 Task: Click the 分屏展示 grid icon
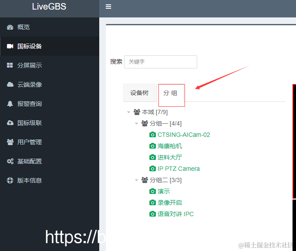point(10,65)
